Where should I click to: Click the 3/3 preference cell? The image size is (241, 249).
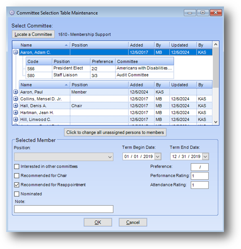tap(103, 75)
